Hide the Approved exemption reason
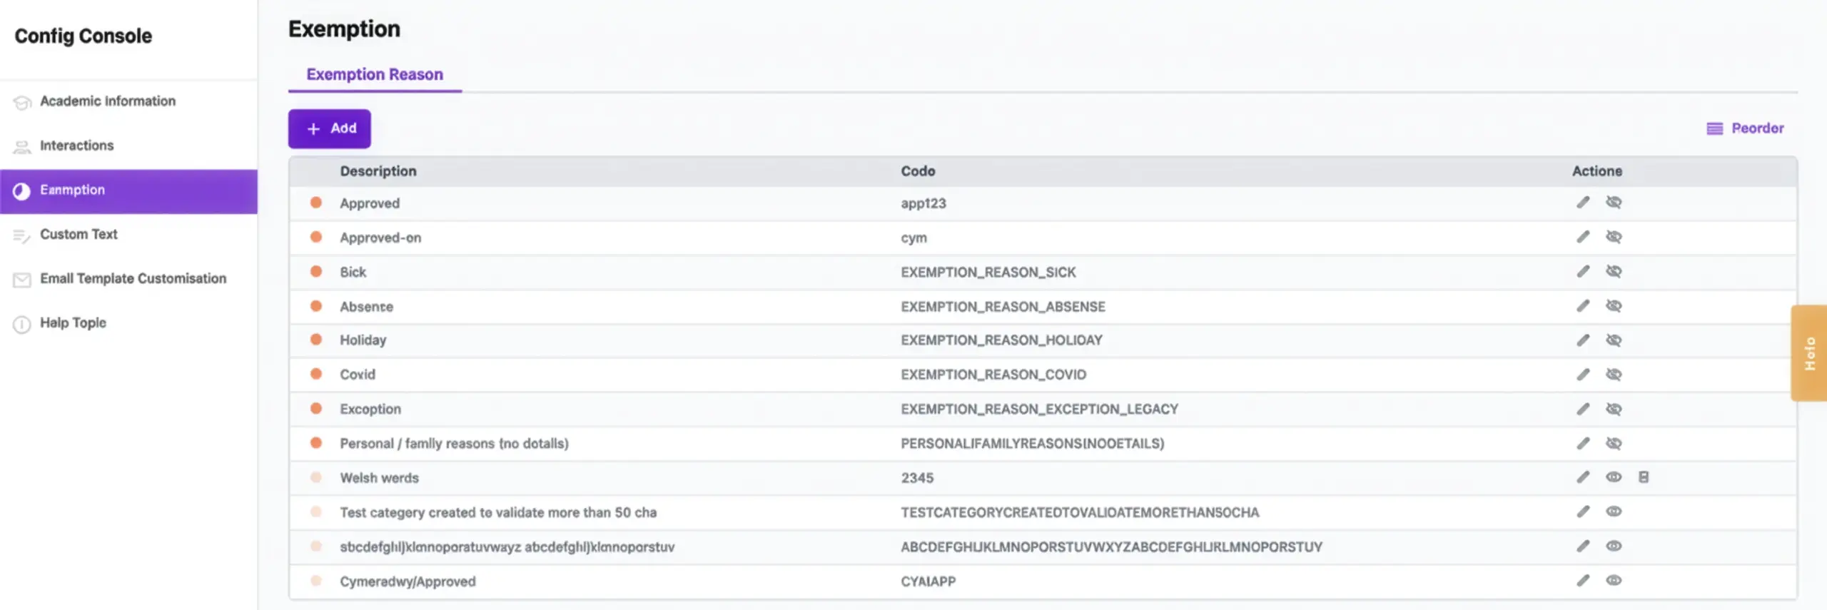The width and height of the screenshot is (1827, 610). pyautogui.click(x=1614, y=203)
